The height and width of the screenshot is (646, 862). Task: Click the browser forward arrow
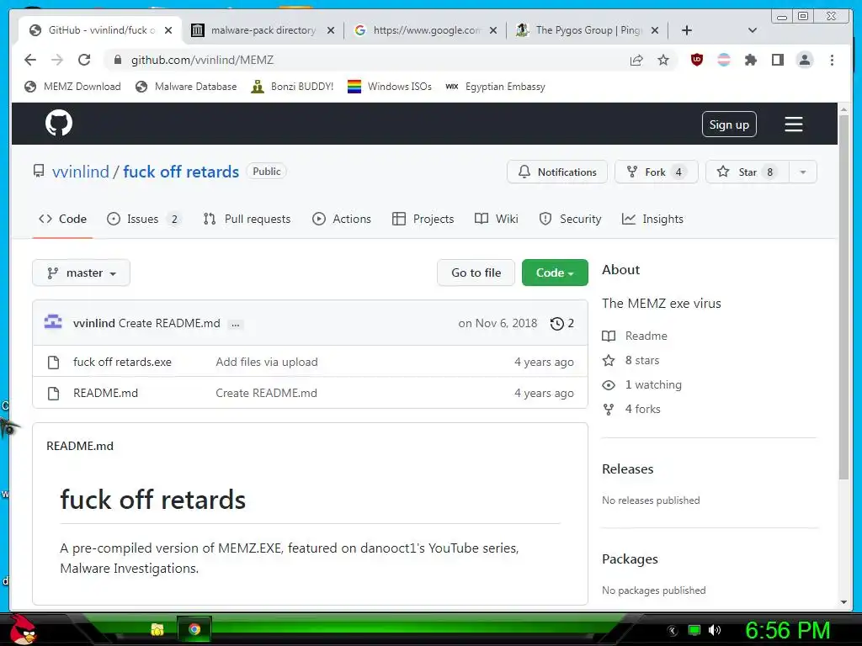click(57, 60)
